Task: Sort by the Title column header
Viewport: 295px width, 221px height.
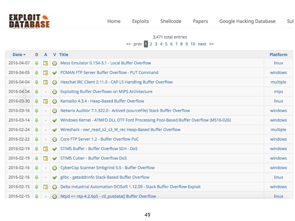Action: (64, 55)
